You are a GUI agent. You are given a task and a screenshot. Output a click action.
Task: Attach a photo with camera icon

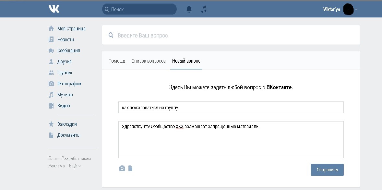[x=122, y=168]
